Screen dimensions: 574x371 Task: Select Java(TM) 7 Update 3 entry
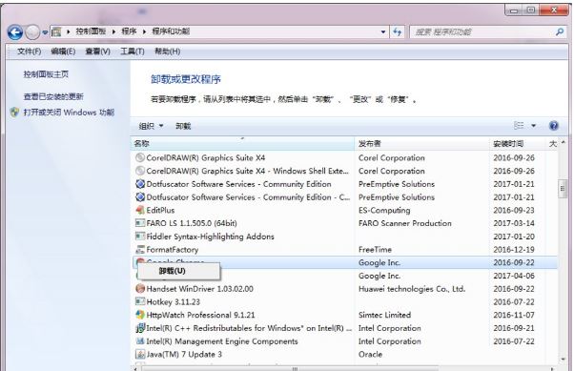click(x=184, y=355)
